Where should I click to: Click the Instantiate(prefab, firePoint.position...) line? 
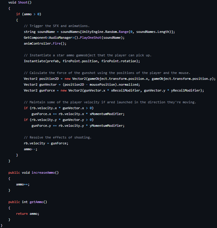coord(82,61)
